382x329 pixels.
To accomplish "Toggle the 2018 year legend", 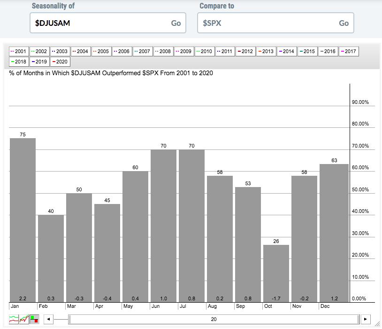I will 19,62.
